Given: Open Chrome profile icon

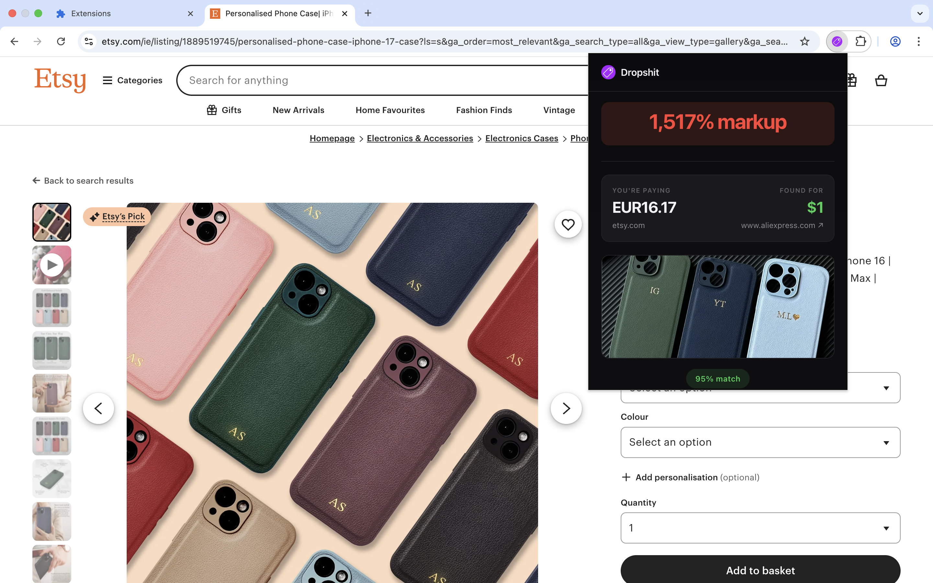Looking at the screenshot, I should 895,41.
